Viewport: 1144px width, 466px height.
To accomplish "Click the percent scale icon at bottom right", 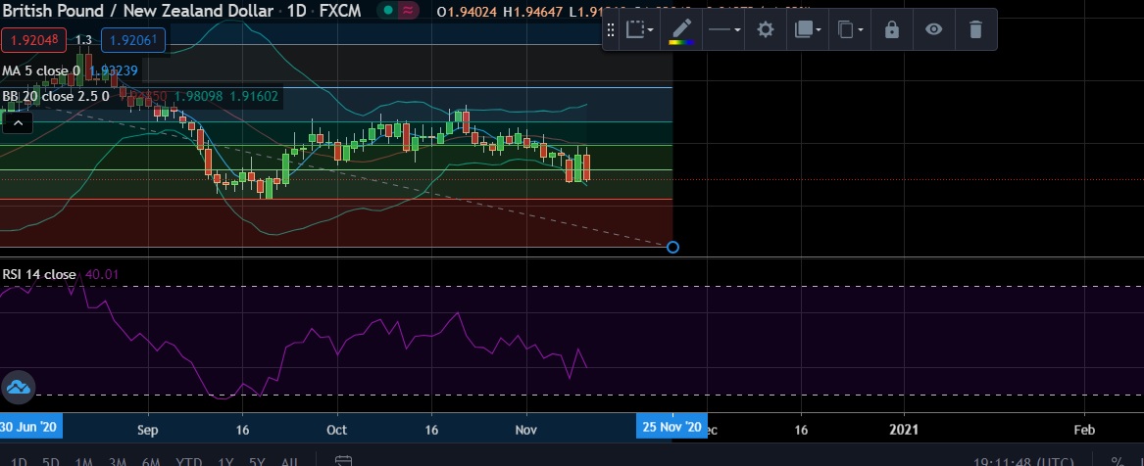I will point(1116,460).
